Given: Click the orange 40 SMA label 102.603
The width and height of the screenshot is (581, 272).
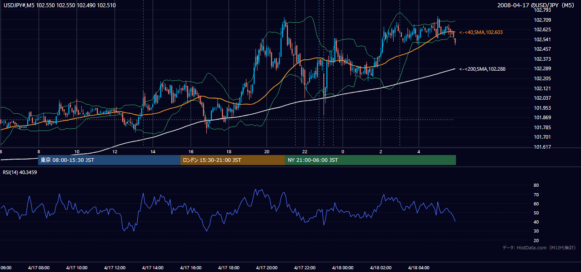Looking at the screenshot, I should [481, 33].
